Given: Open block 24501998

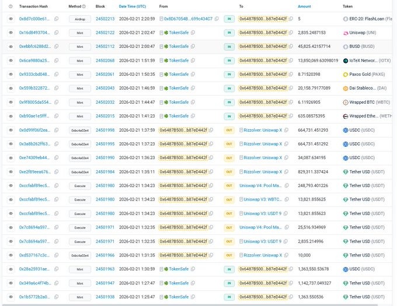Looking at the screenshot, I should pyautogui.click(x=105, y=130).
